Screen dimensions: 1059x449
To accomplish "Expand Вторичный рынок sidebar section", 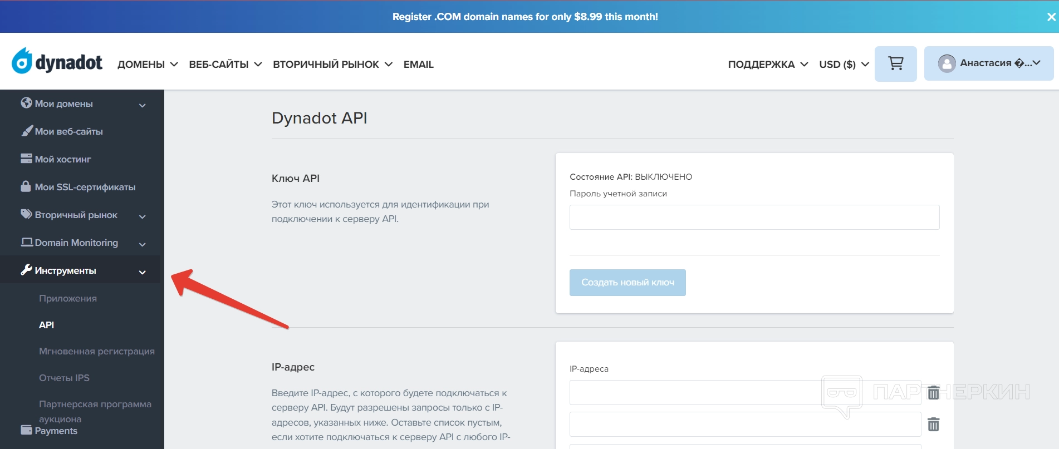I will pos(142,216).
